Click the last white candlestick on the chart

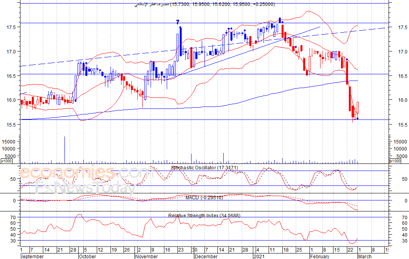point(358,107)
